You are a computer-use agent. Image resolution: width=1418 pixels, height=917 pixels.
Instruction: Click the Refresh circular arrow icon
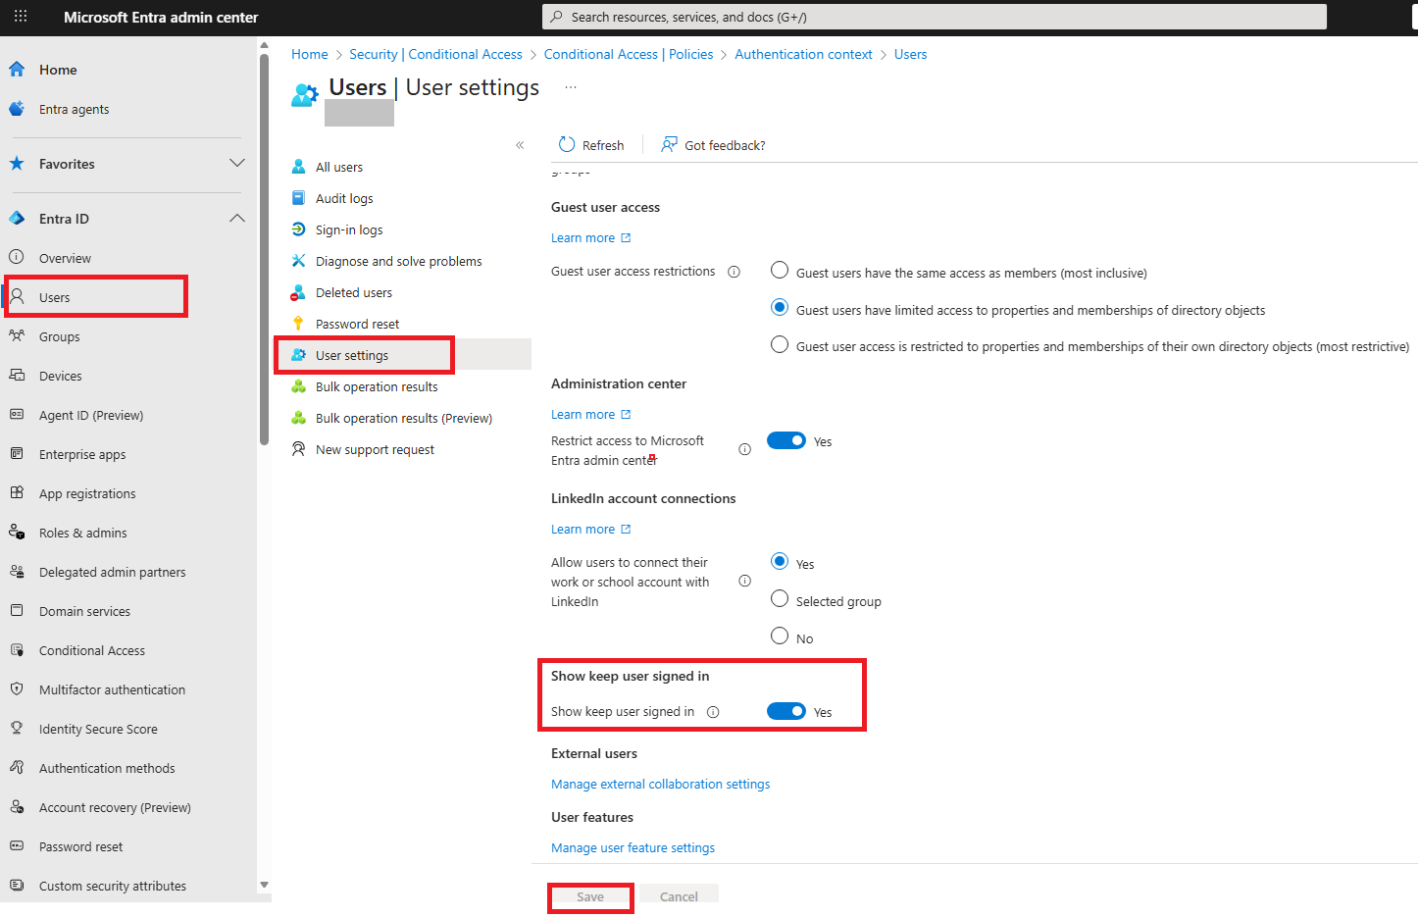(567, 144)
